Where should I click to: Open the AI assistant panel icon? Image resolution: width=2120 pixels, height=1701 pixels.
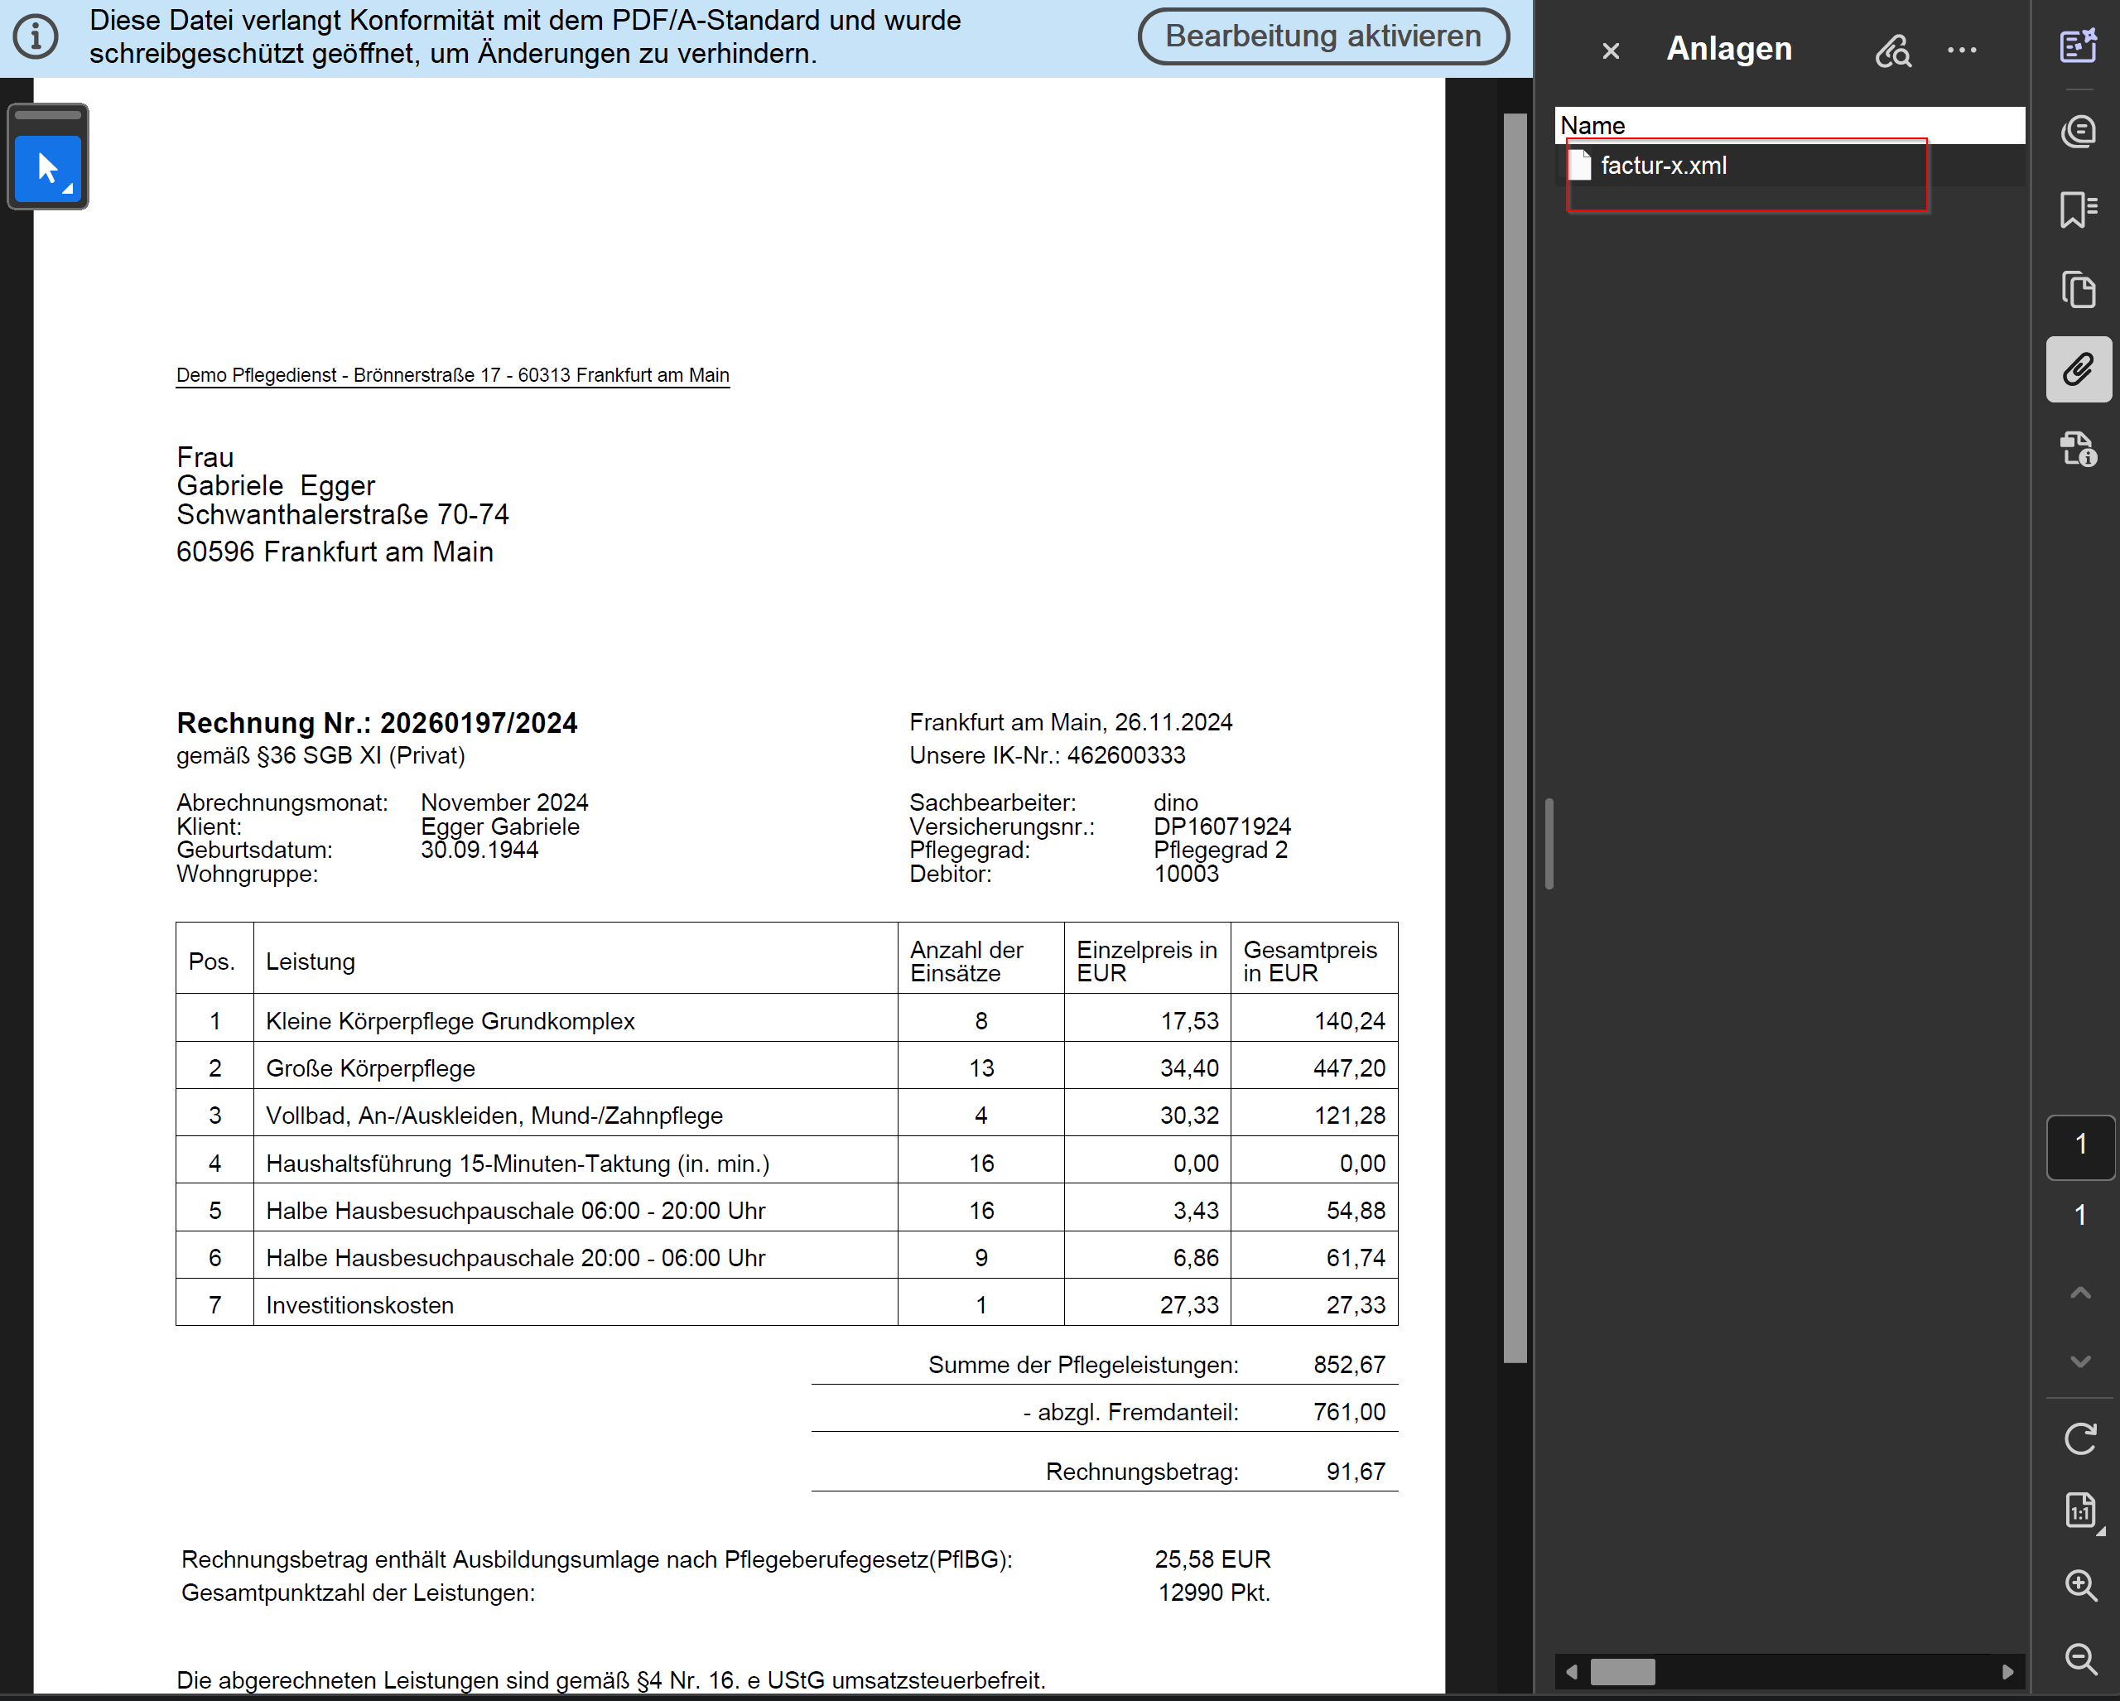[x=2078, y=46]
